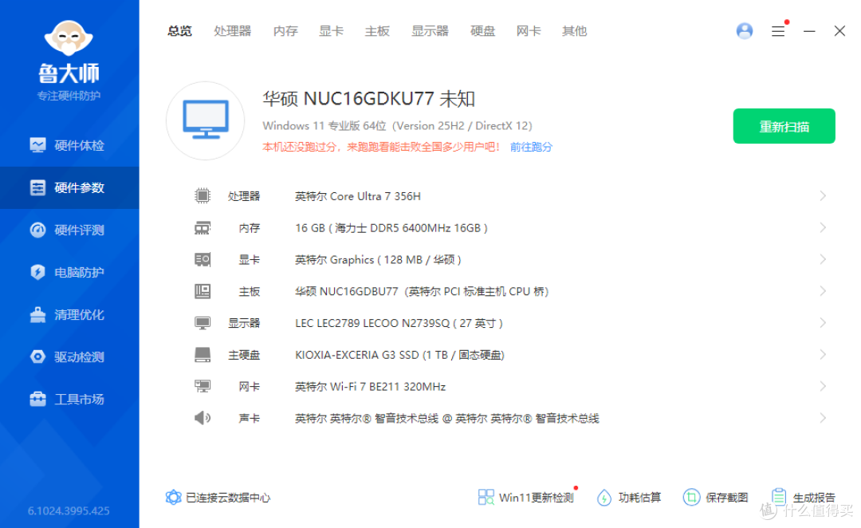Expand the 网卡 Wi-Fi 7 row chevron
The height and width of the screenshot is (528, 861).
coord(823,386)
